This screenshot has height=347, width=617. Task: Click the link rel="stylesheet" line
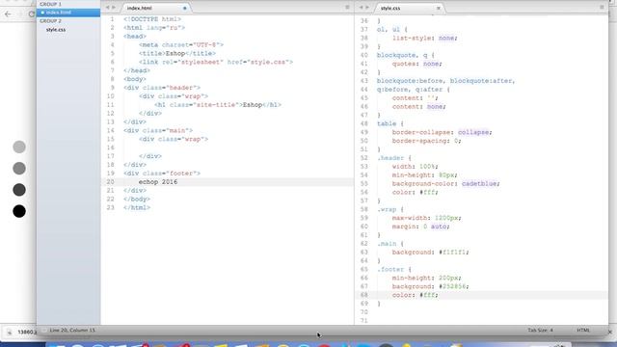(x=216, y=62)
